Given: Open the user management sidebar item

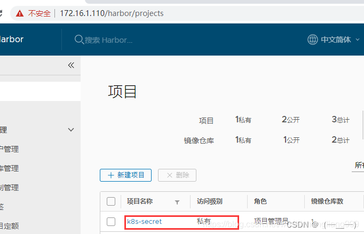Looking at the screenshot, I should (9, 149).
